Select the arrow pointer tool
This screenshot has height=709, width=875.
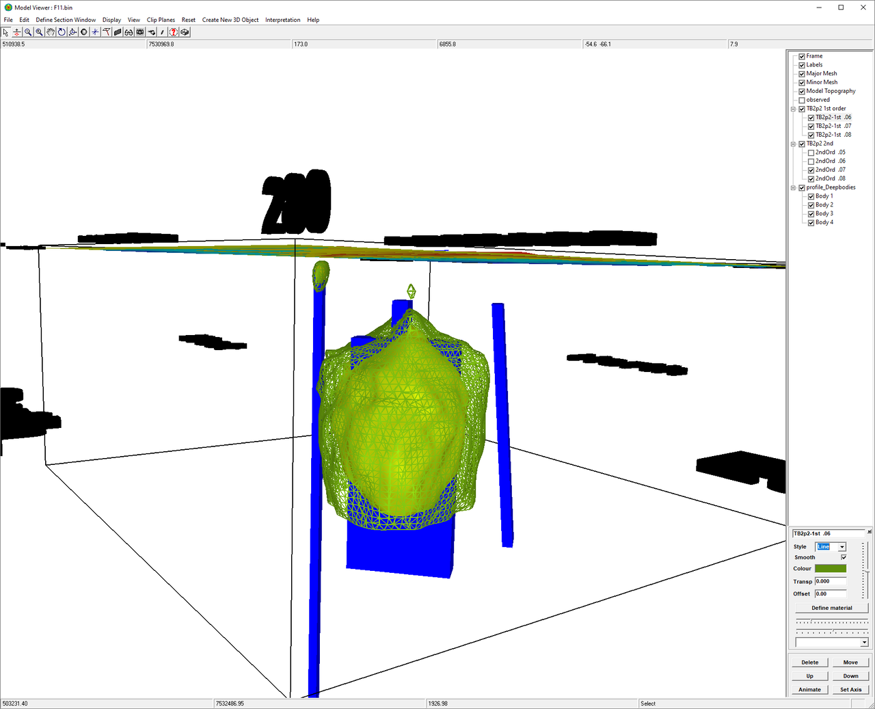(5, 32)
